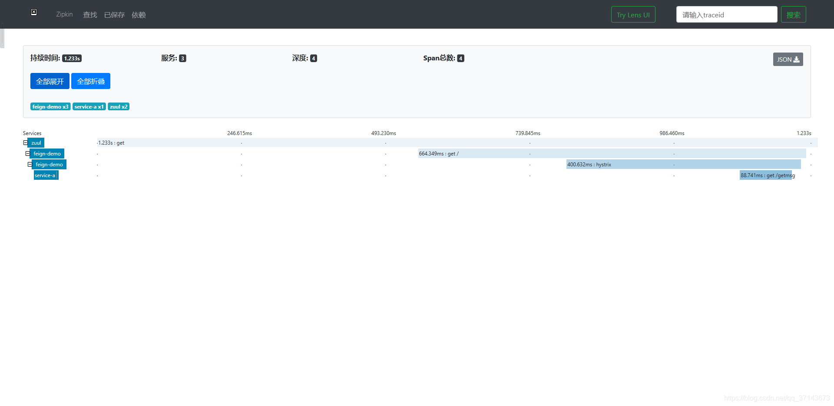This screenshot has width=834, height=406.
Task: Click the Try Lens UI button
Action: coord(633,14)
